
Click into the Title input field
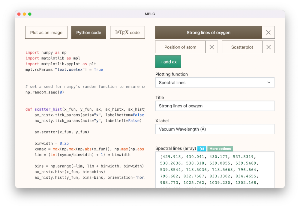coord(215,106)
